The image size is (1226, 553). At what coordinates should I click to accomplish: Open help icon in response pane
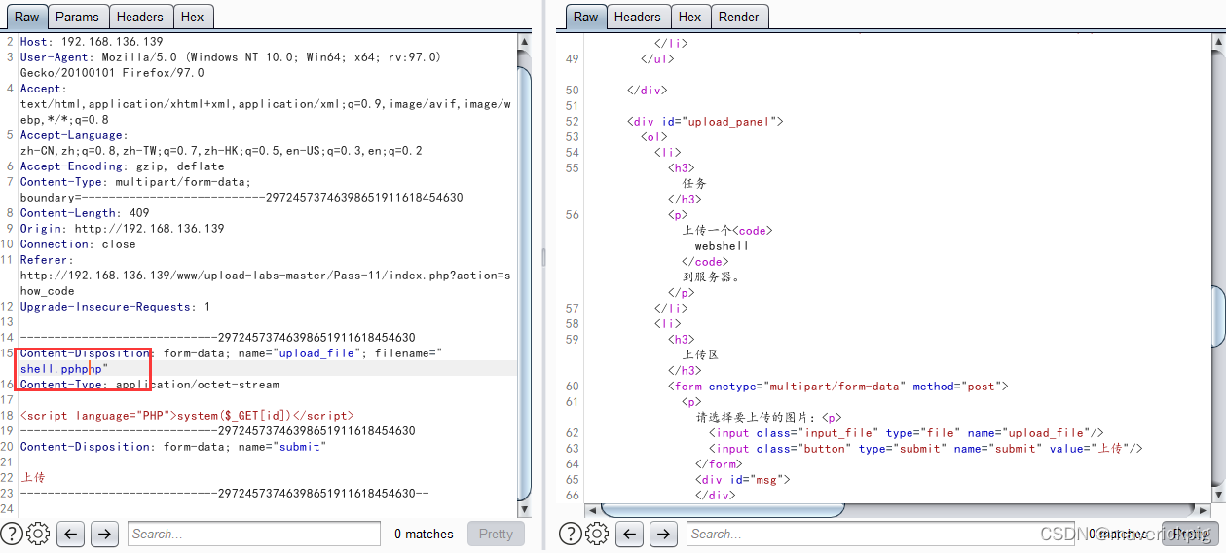click(571, 534)
